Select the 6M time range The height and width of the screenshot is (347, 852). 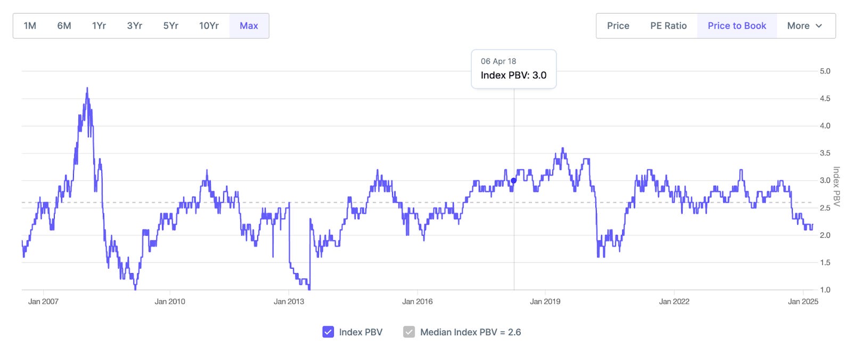click(x=64, y=25)
